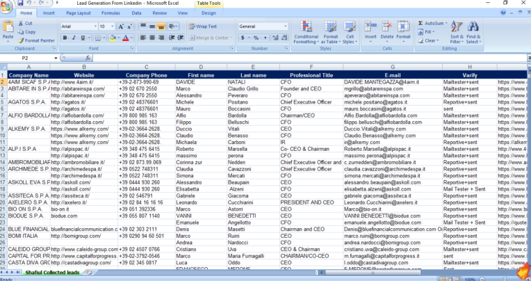Open the Font dialog launcher
The image size is (531, 281).
pos(133,49)
